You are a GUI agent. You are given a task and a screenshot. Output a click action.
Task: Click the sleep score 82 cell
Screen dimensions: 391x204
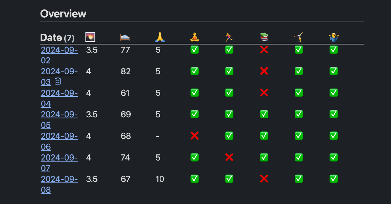[x=126, y=71]
